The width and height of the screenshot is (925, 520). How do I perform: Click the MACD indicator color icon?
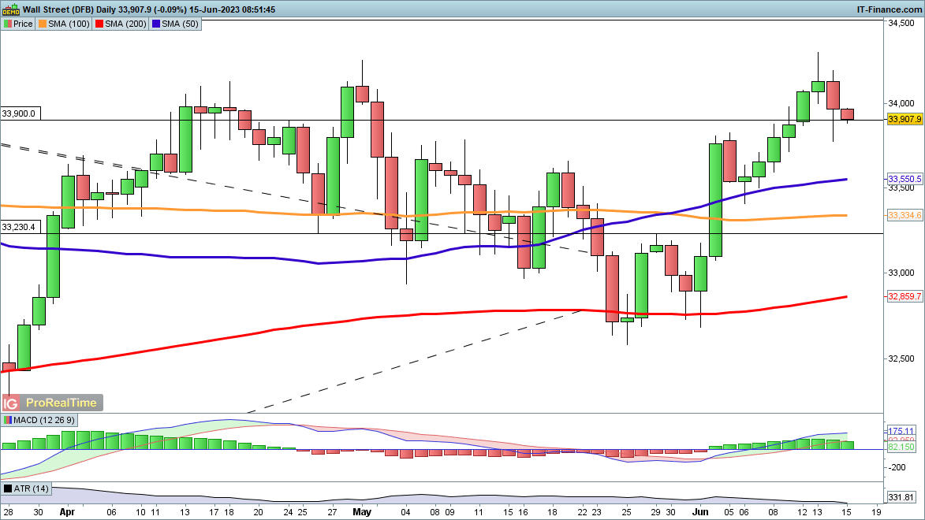pos(8,421)
